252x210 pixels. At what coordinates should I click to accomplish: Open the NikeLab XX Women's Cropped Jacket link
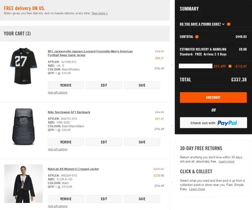[73, 169]
